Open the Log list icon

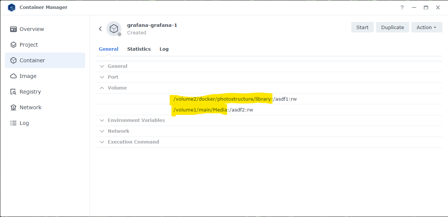[x=13, y=123]
